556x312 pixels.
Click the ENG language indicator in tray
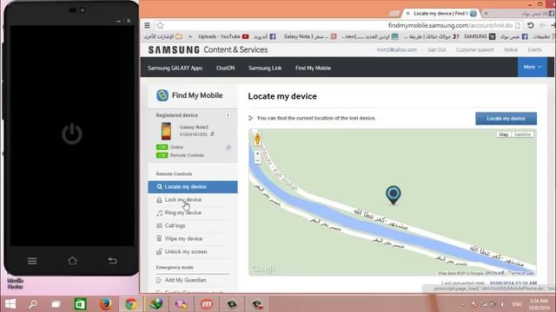(x=517, y=304)
